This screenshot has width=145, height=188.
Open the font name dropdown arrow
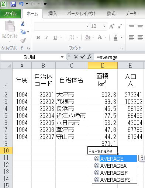click(87, 26)
